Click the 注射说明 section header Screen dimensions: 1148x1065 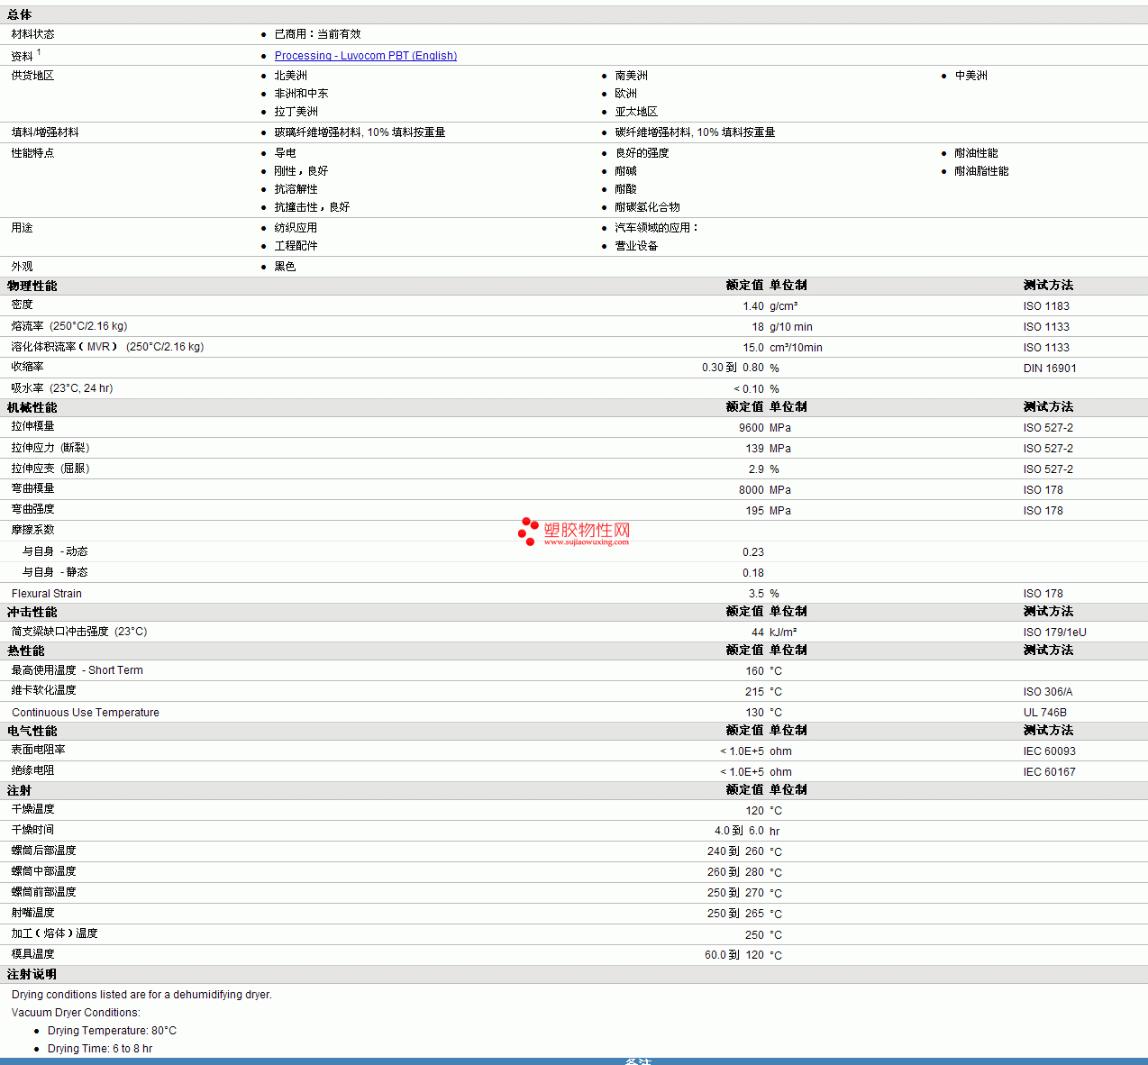coord(32,974)
